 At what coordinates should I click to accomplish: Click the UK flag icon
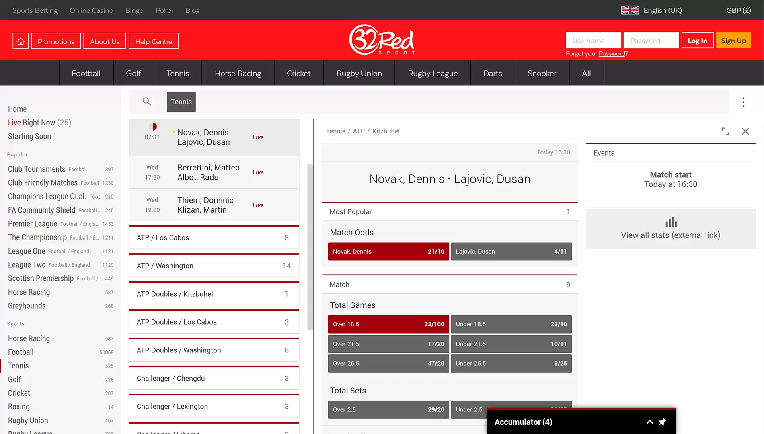(x=629, y=10)
